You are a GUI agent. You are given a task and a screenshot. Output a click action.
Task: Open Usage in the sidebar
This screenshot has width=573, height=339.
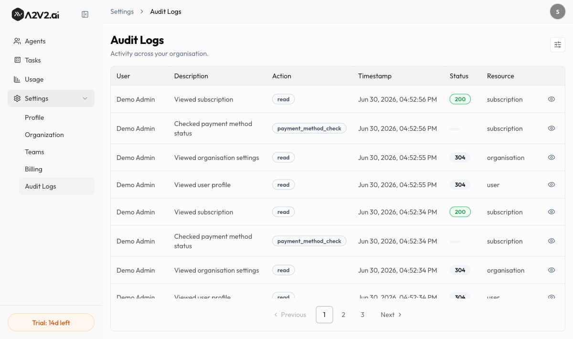pyautogui.click(x=51, y=79)
